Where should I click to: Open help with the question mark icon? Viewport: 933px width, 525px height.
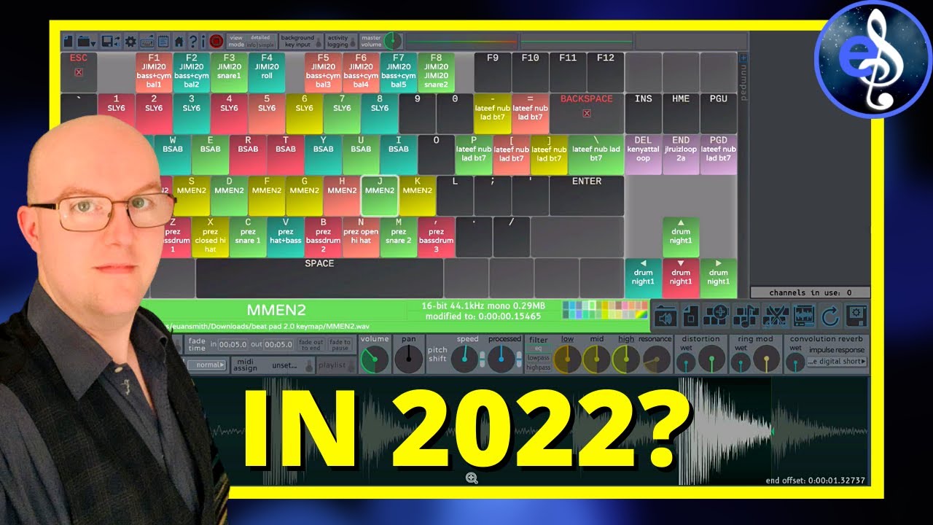point(193,42)
